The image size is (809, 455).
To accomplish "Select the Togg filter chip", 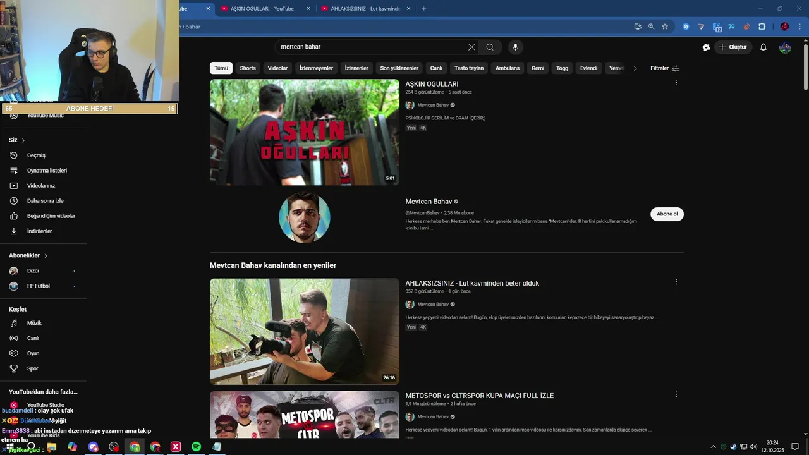I will [562, 68].
